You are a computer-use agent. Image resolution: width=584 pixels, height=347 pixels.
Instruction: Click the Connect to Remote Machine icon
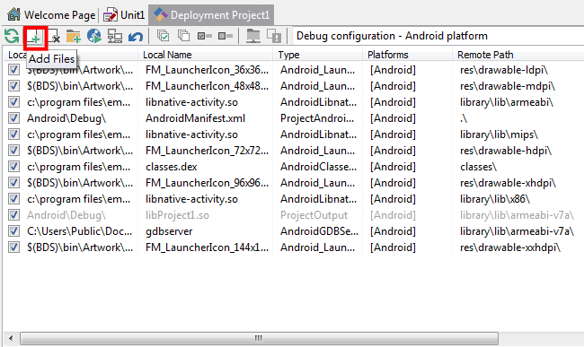click(115, 37)
